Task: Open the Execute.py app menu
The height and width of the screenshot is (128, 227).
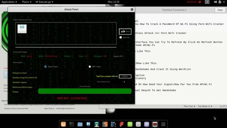Action: coord(44,2)
